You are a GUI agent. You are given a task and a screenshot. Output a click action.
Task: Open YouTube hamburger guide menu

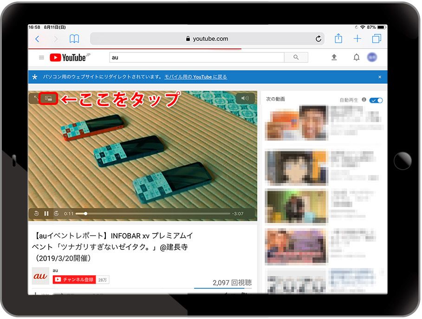tap(41, 58)
